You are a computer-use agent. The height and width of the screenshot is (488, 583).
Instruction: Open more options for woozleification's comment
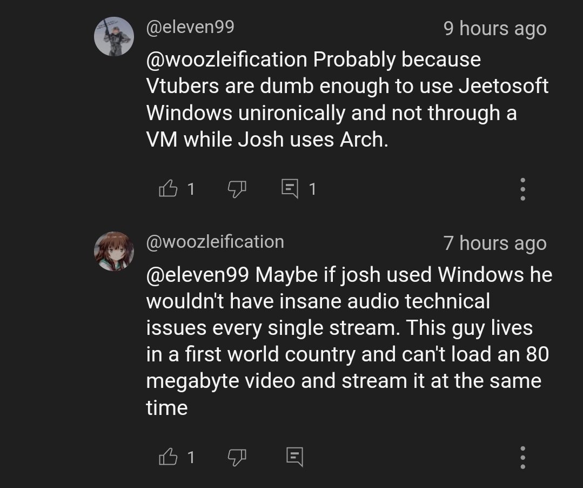click(x=522, y=458)
